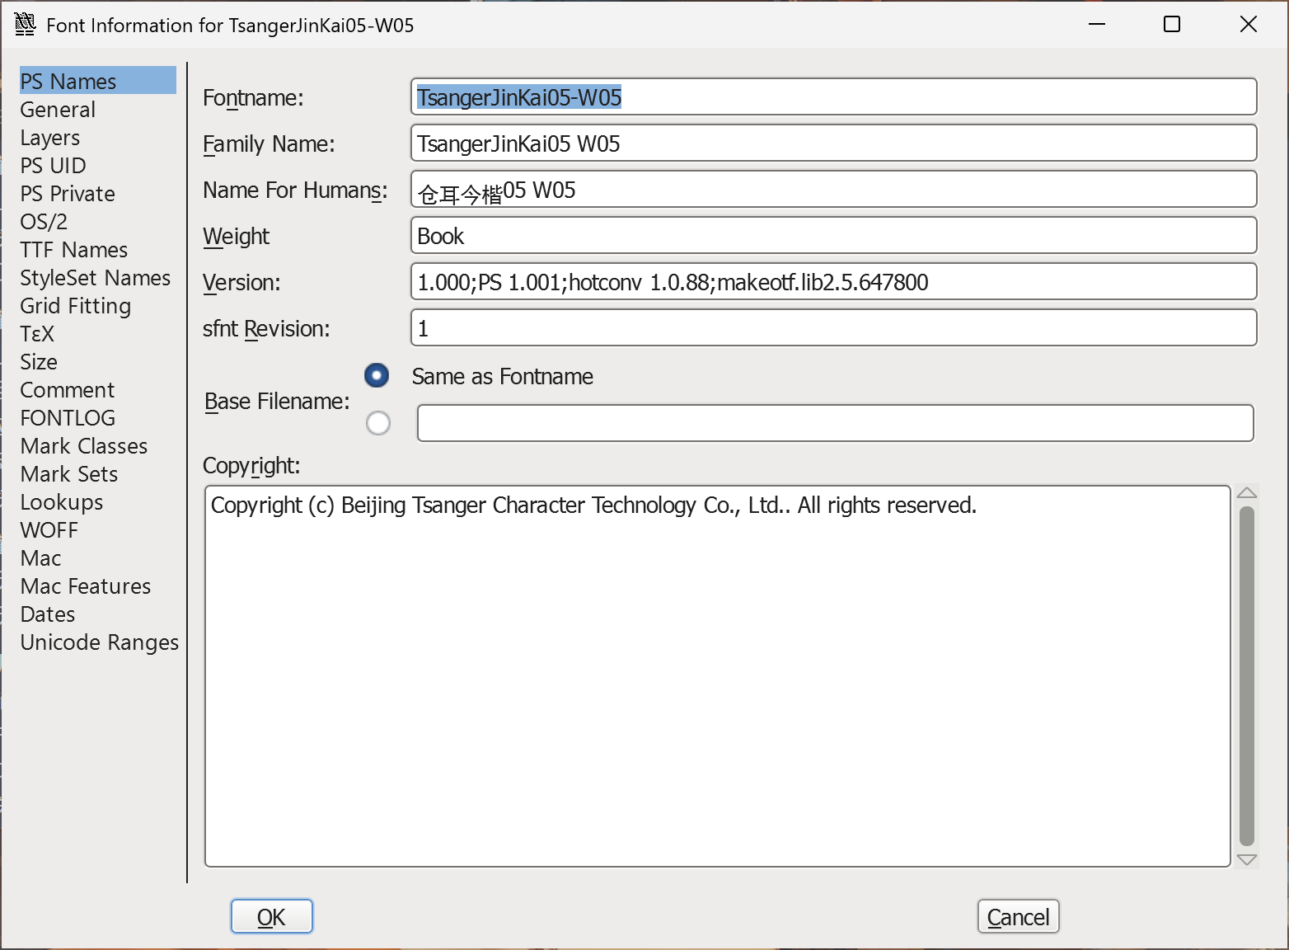This screenshot has height=950, width=1289.
Task: Open the Size section
Action: tap(39, 362)
